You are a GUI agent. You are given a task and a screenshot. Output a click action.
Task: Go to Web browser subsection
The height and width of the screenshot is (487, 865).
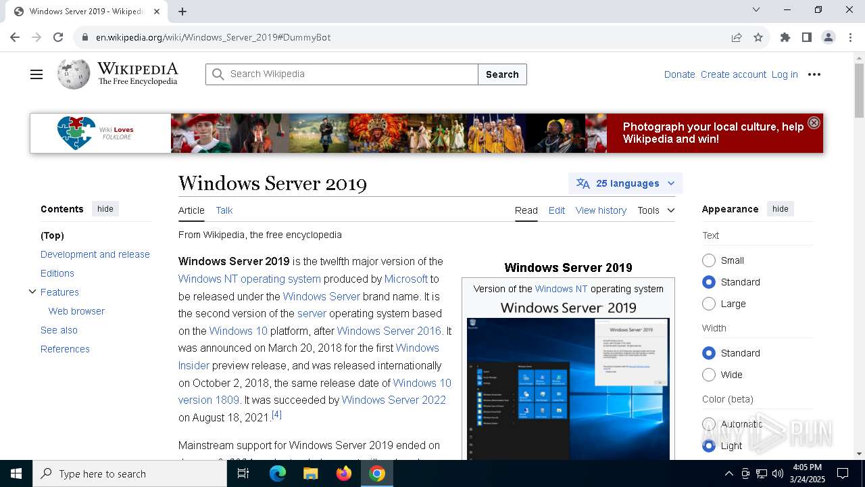(x=76, y=311)
